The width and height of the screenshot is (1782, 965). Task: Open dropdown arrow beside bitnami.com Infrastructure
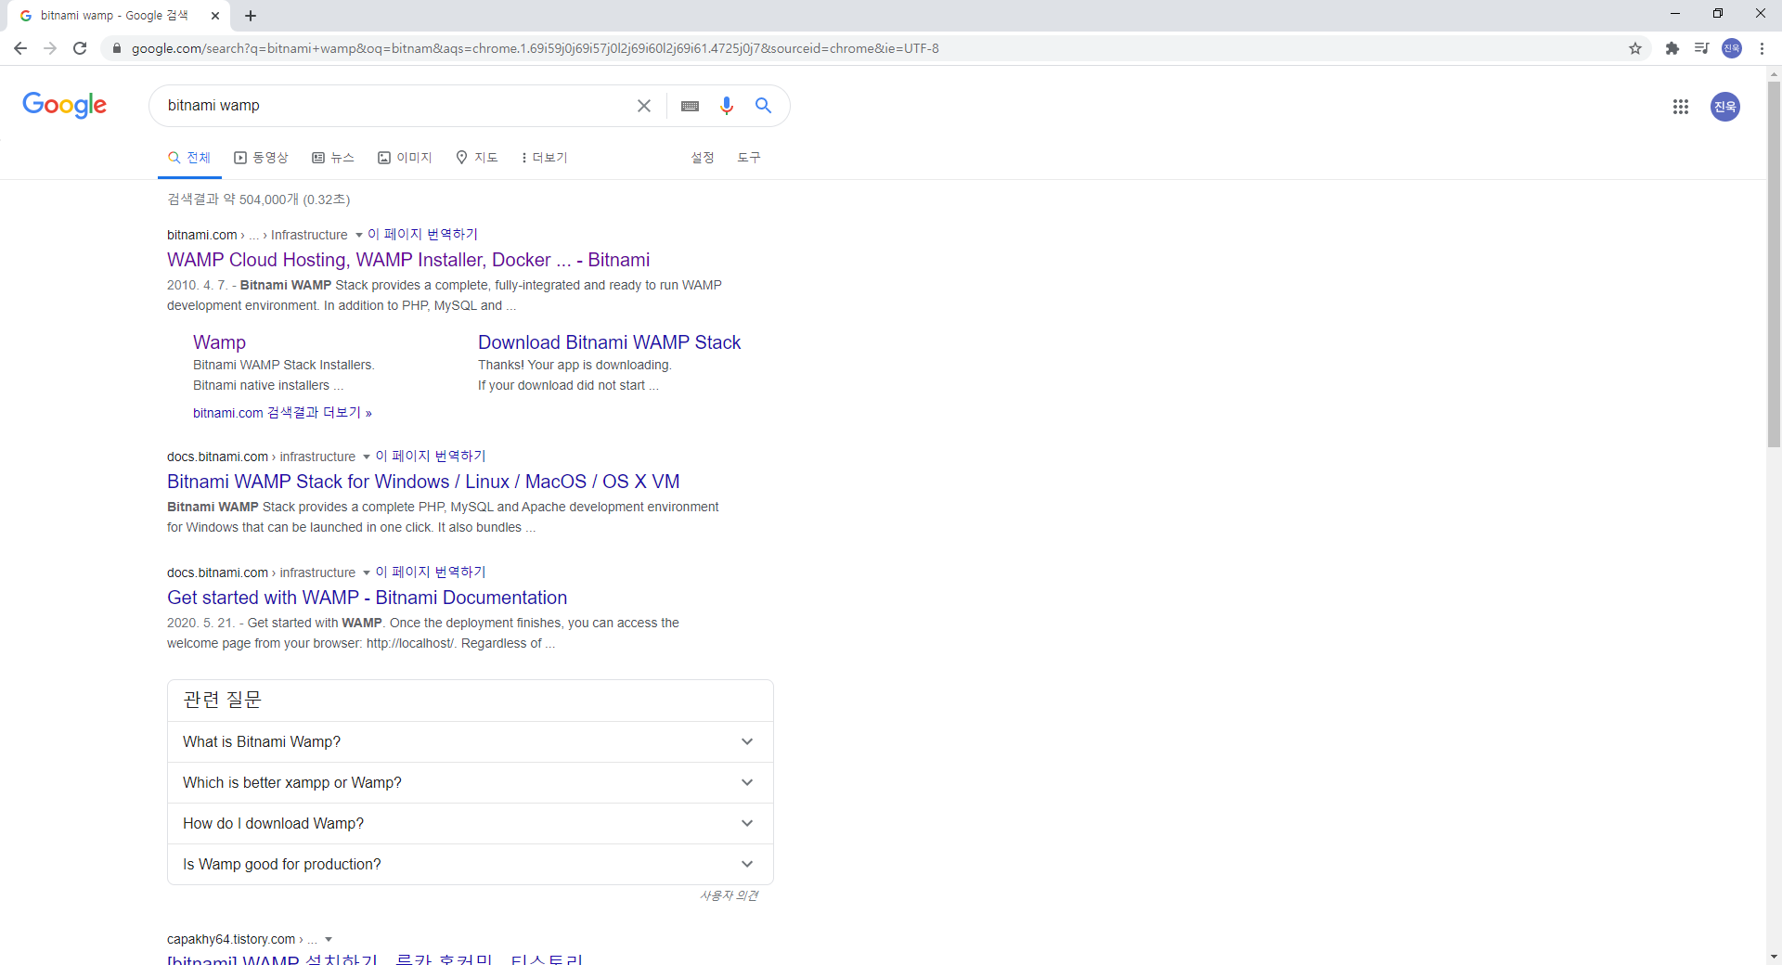click(x=359, y=236)
